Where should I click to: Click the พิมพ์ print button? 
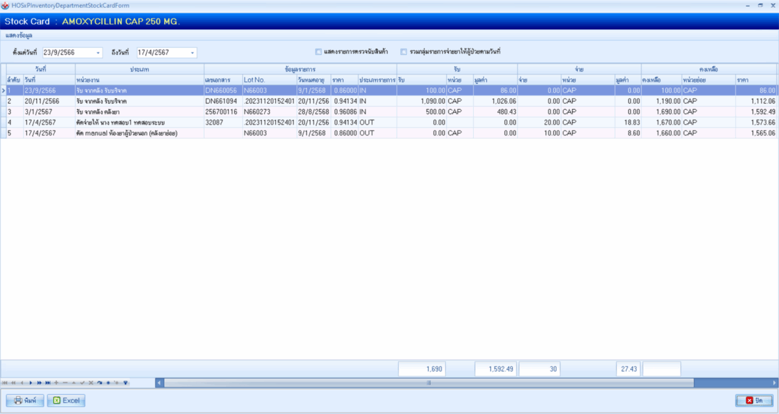[25, 400]
